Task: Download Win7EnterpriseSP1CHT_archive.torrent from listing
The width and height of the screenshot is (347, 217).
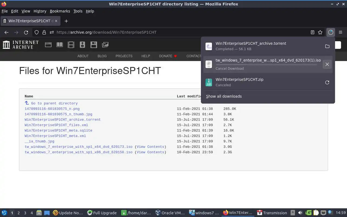Action: [63, 120]
